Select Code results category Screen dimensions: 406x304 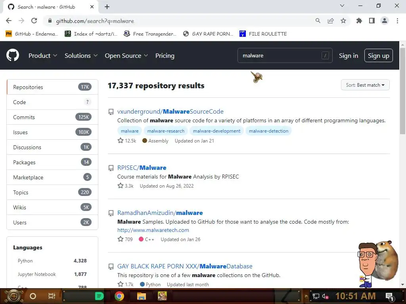tap(52, 102)
